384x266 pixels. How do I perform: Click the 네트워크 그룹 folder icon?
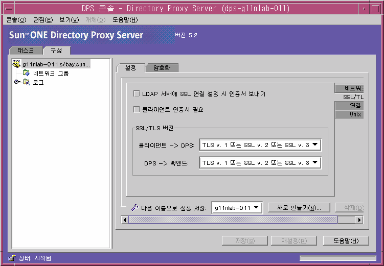pyautogui.click(x=26, y=73)
